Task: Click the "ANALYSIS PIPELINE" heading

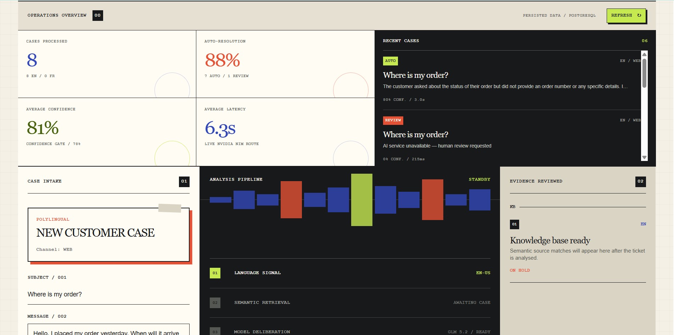Action: (236, 180)
